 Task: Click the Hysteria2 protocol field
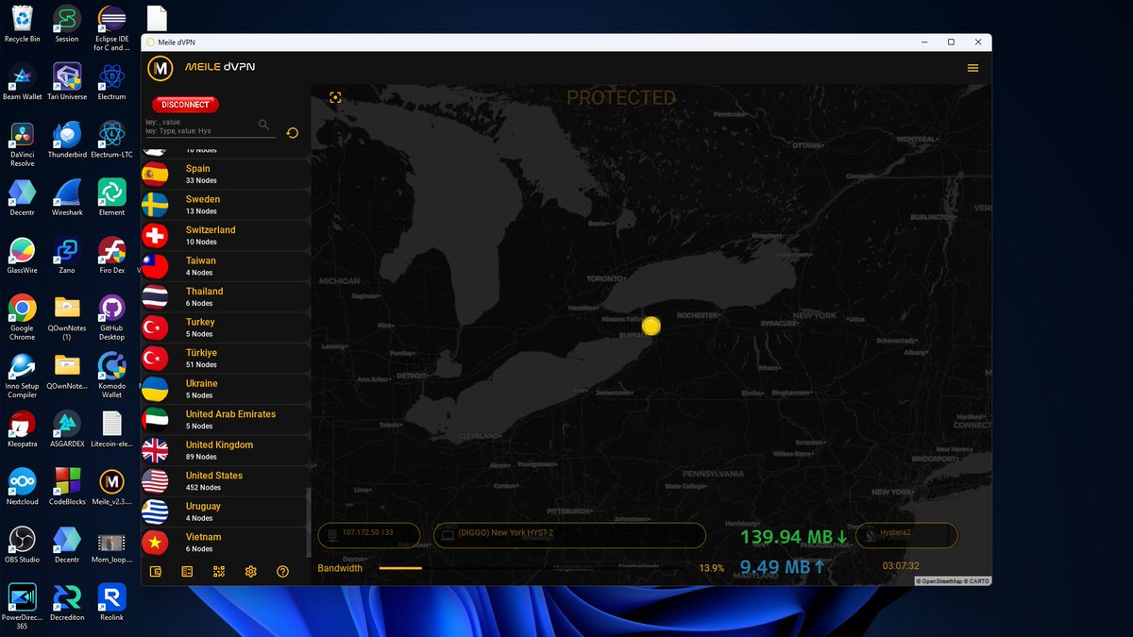click(906, 535)
